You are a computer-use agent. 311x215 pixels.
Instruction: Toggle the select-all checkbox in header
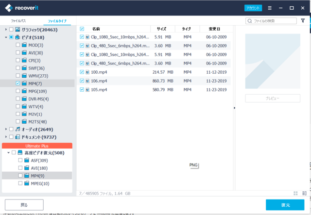pyautogui.click(x=82, y=29)
